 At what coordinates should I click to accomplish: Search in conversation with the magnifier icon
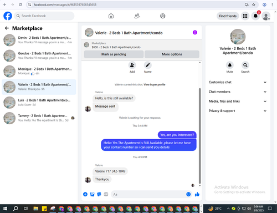(x=245, y=65)
